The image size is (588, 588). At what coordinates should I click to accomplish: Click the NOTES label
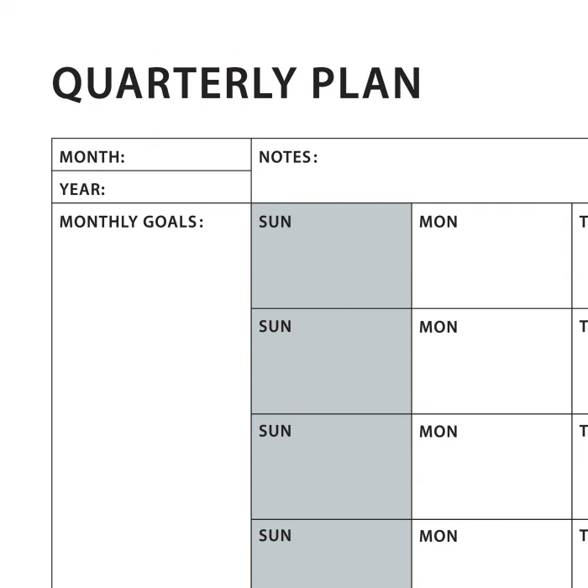pyautogui.click(x=288, y=157)
